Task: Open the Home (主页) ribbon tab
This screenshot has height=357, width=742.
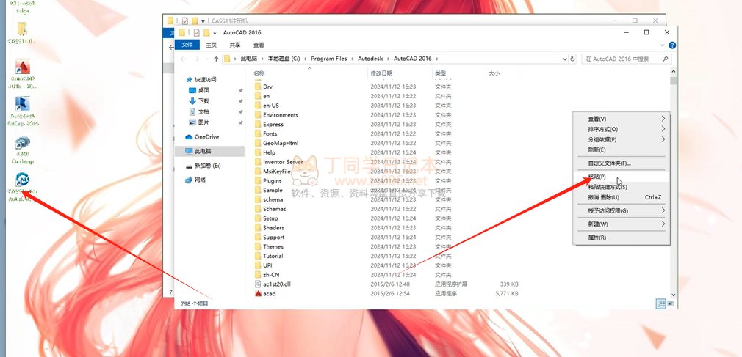Action: click(211, 45)
